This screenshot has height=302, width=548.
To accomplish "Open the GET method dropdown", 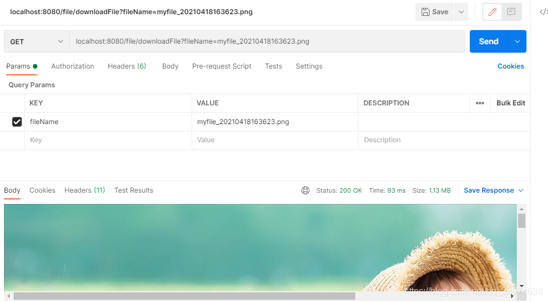I will point(37,41).
